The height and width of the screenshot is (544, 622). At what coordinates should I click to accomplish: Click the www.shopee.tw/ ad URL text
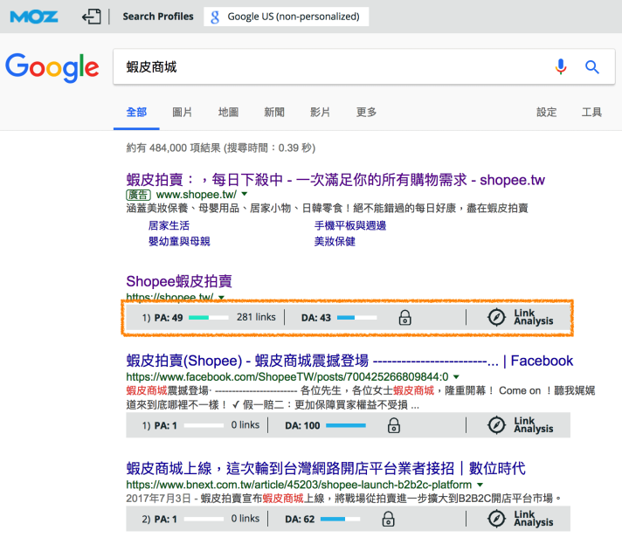click(x=197, y=194)
